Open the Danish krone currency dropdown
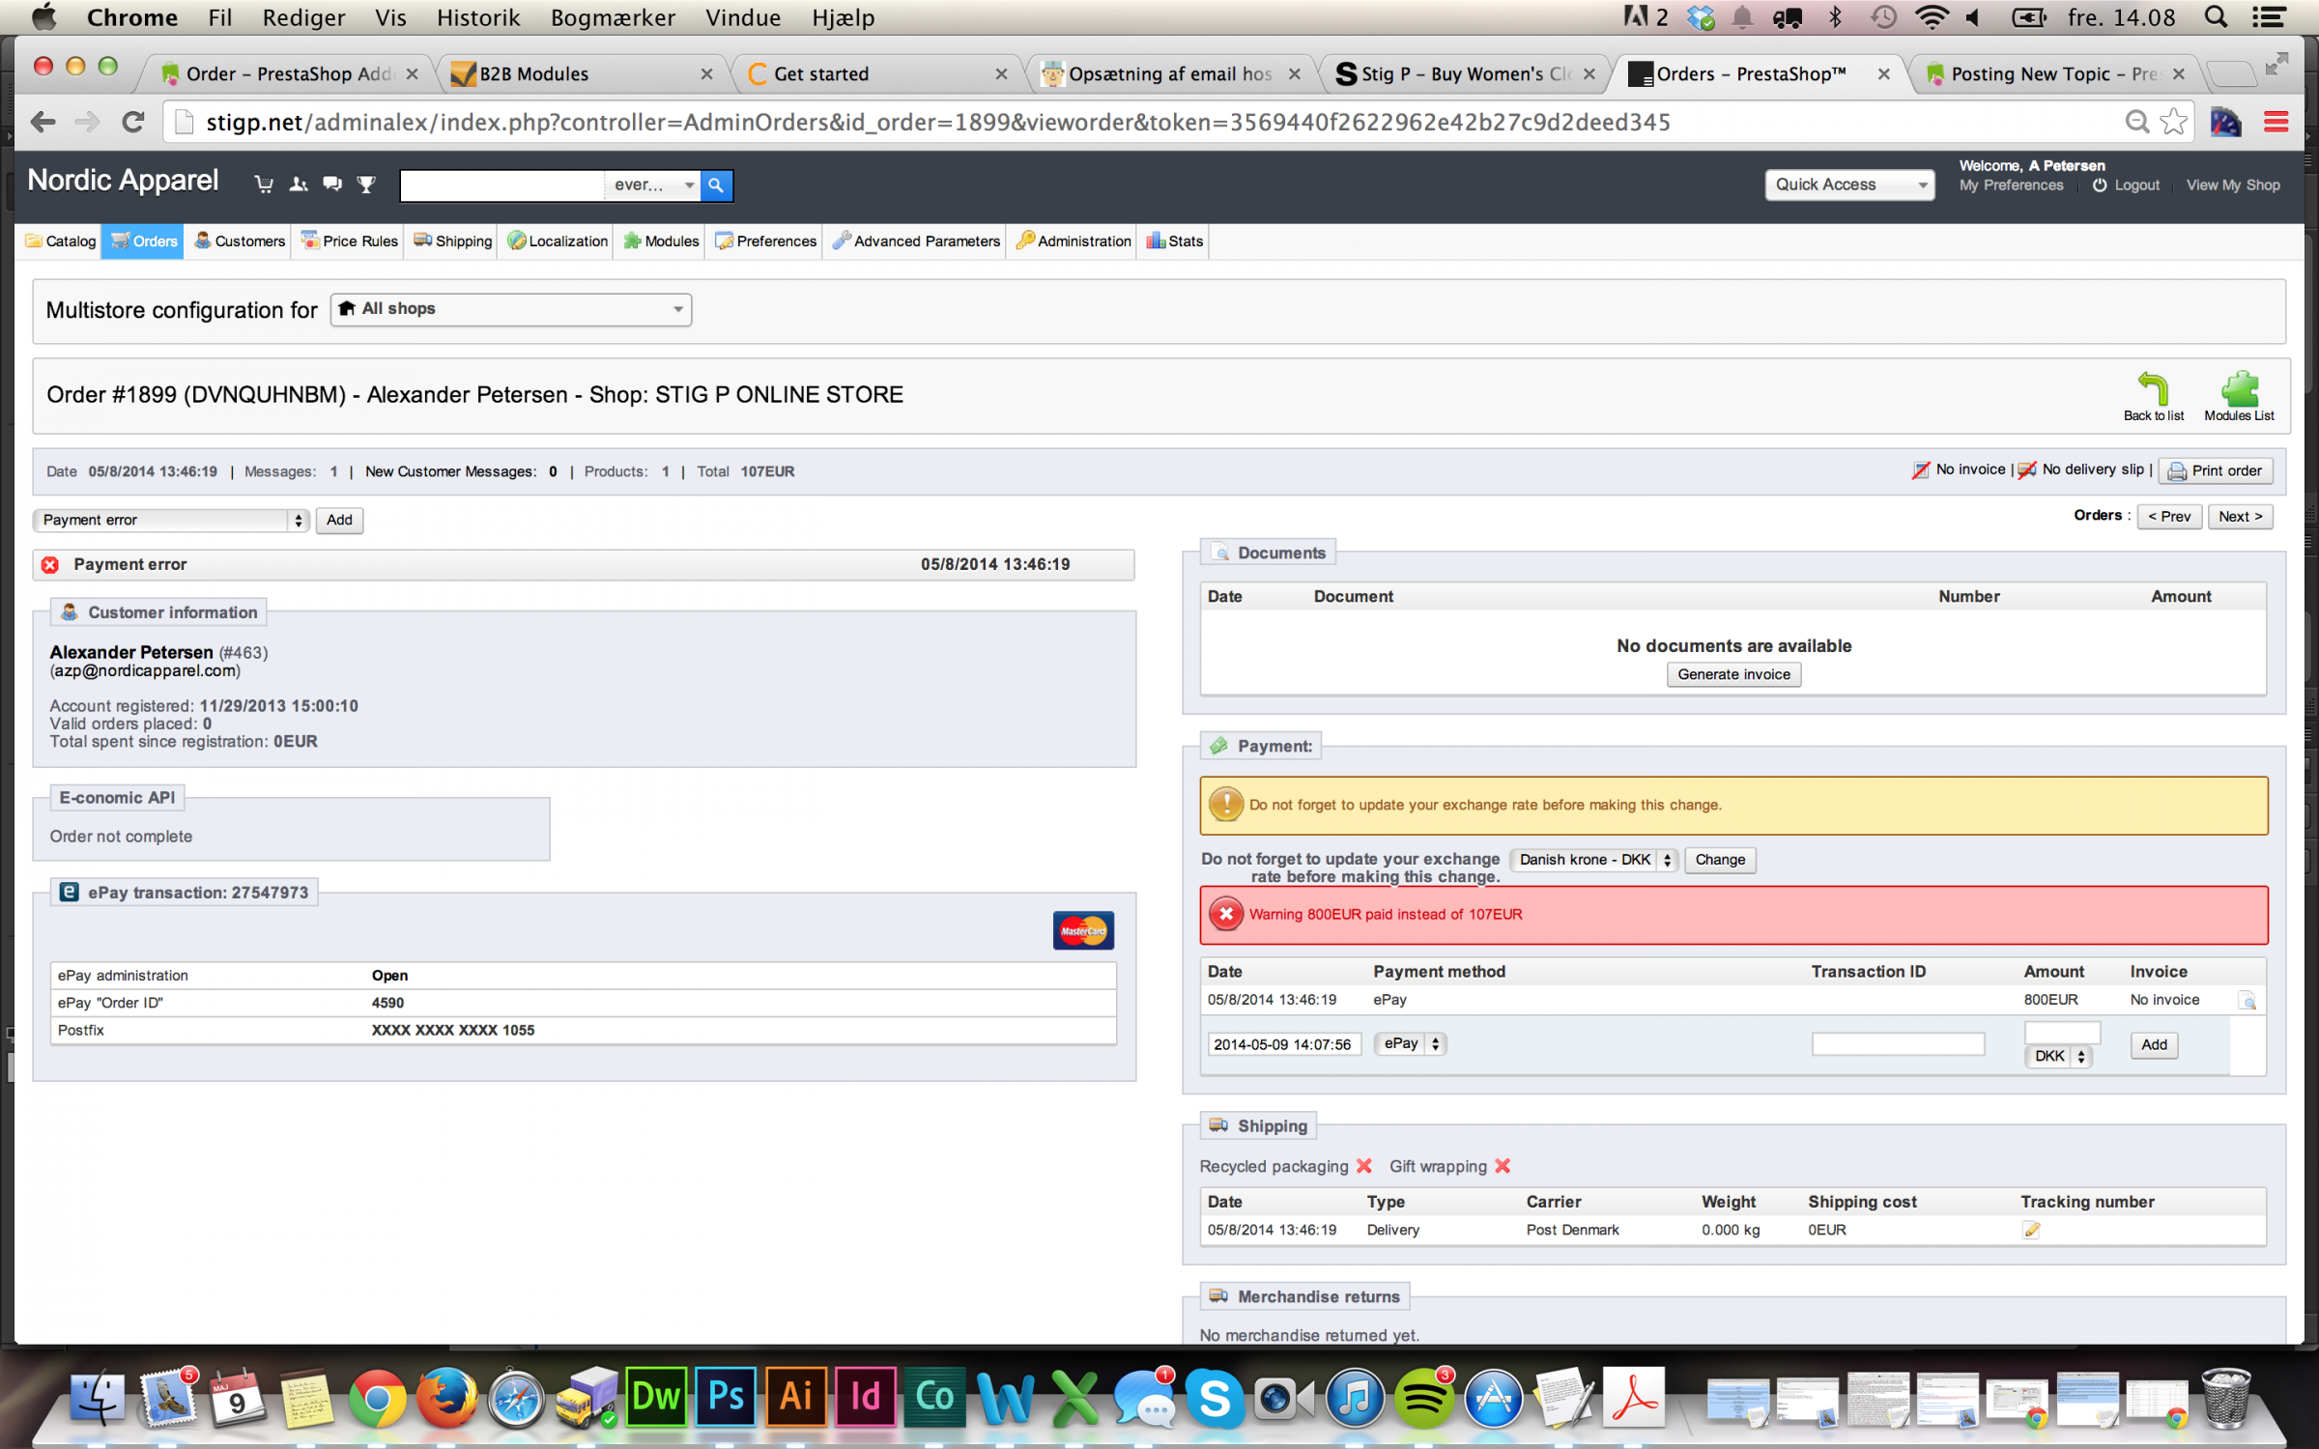 [1593, 860]
